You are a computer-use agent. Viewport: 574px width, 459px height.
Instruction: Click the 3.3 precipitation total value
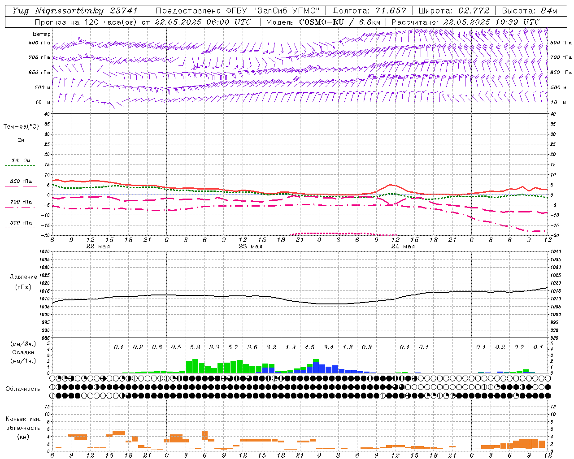(x=214, y=347)
